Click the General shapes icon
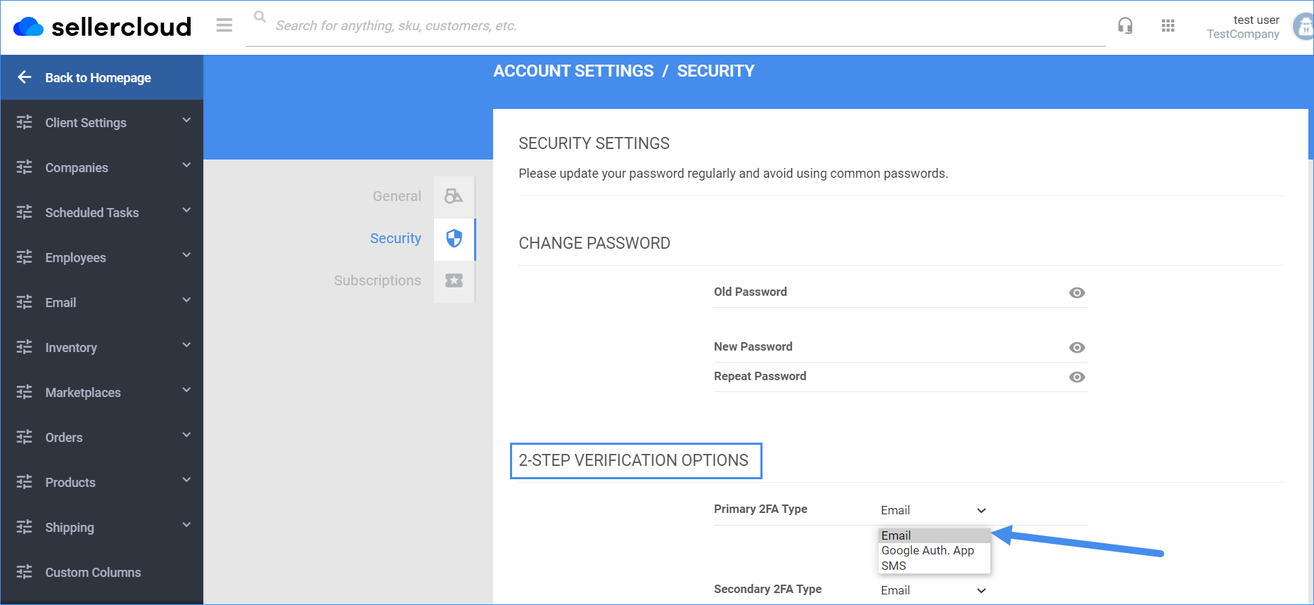The image size is (1314, 605). [x=454, y=196]
